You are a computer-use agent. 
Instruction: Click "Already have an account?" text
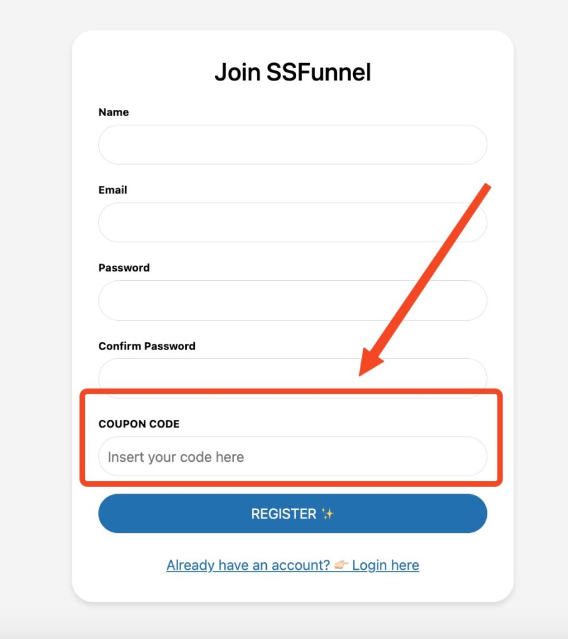pos(248,565)
